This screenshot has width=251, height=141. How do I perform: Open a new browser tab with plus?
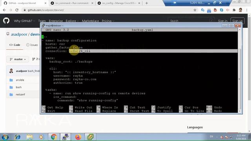click(147, 3)
